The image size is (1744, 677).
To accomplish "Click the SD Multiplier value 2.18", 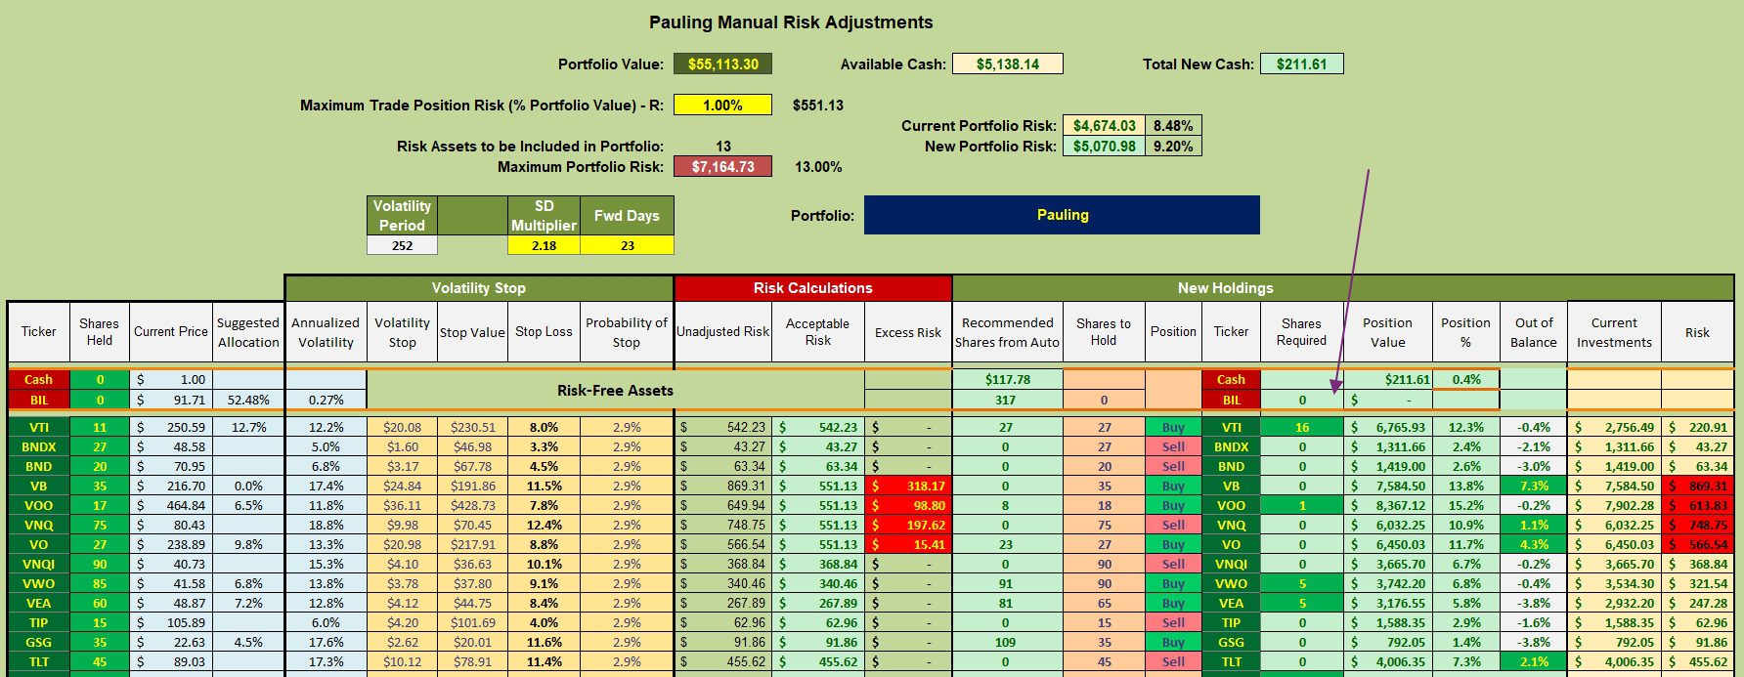I will point(544,245).
